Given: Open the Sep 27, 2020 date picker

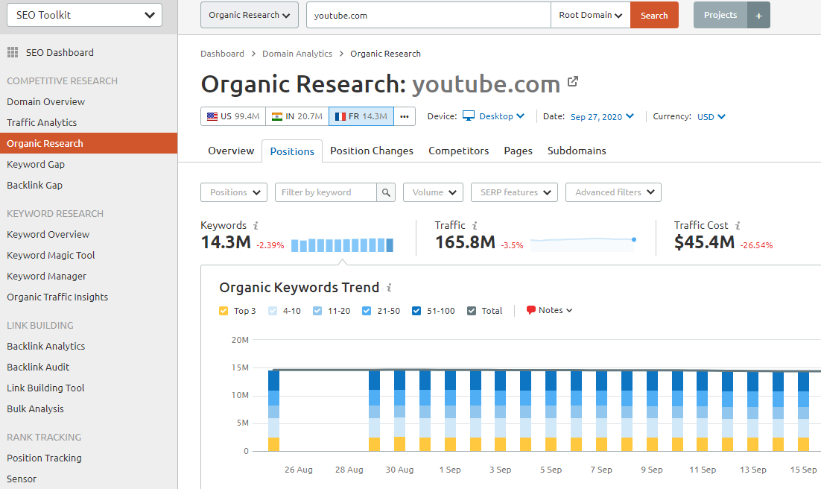Looking at the screenshot, I should (x=602, y=116).
